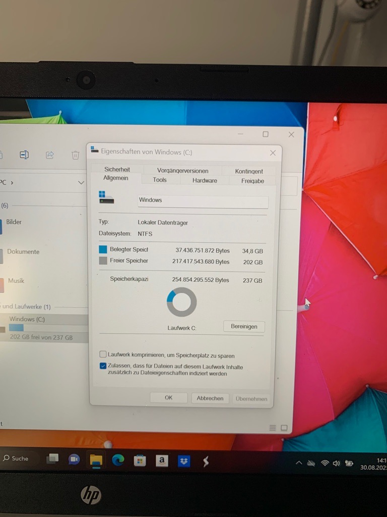This screenshot has width=387, height=517.
Task: Click the 'Lokaler Datenträger' type value
Action: (x=163, y=223)
